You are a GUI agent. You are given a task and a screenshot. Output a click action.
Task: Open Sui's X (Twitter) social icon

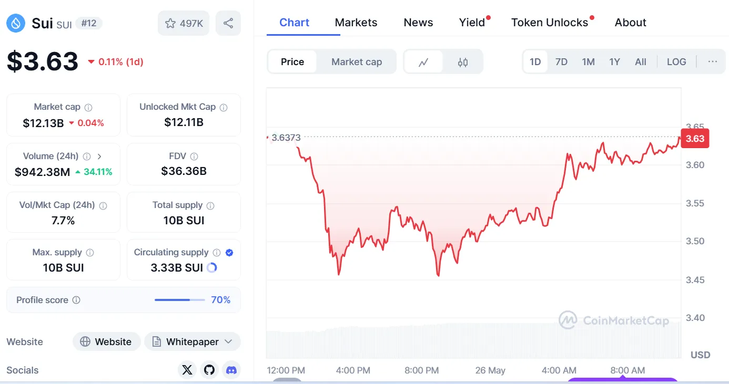tap(187, 370)
